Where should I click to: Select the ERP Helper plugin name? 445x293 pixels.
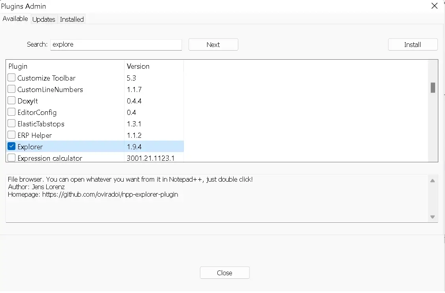point(35,135)
